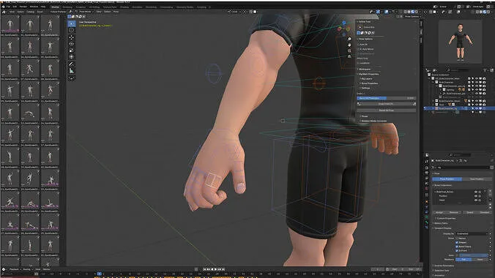Activate the Rotate tool in viewport toolbar
The image size is (495, 278).
[72, 44]
